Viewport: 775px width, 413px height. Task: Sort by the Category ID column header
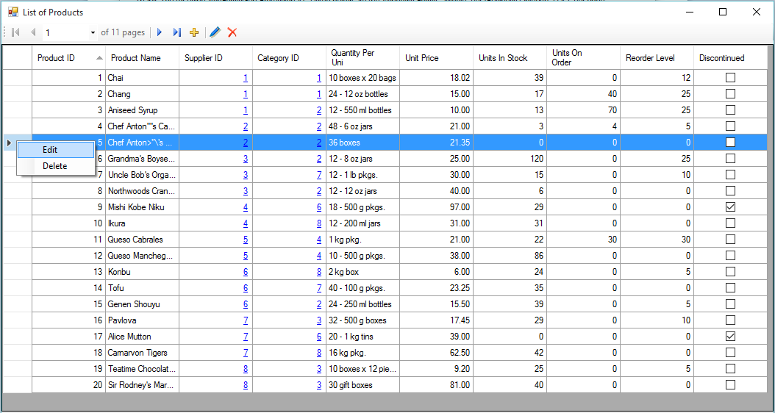[289, 58]
